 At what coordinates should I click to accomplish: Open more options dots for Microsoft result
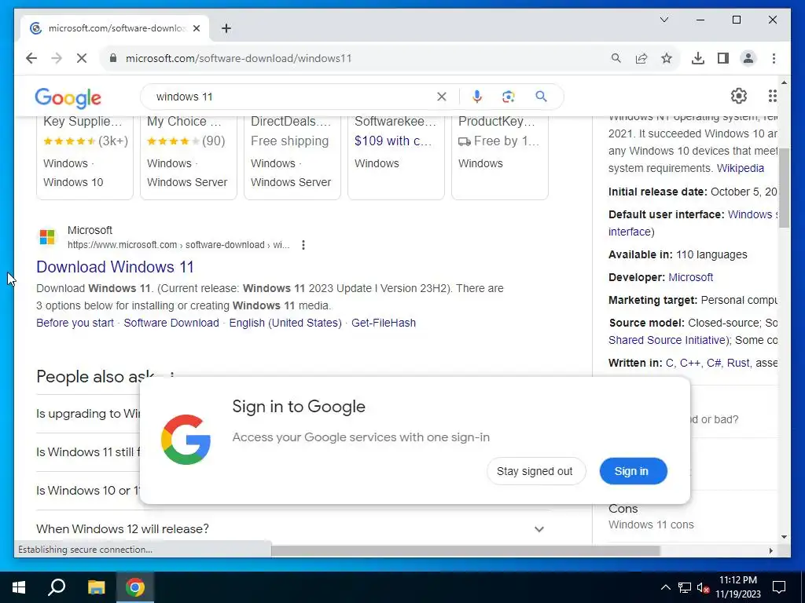(303, 245)
